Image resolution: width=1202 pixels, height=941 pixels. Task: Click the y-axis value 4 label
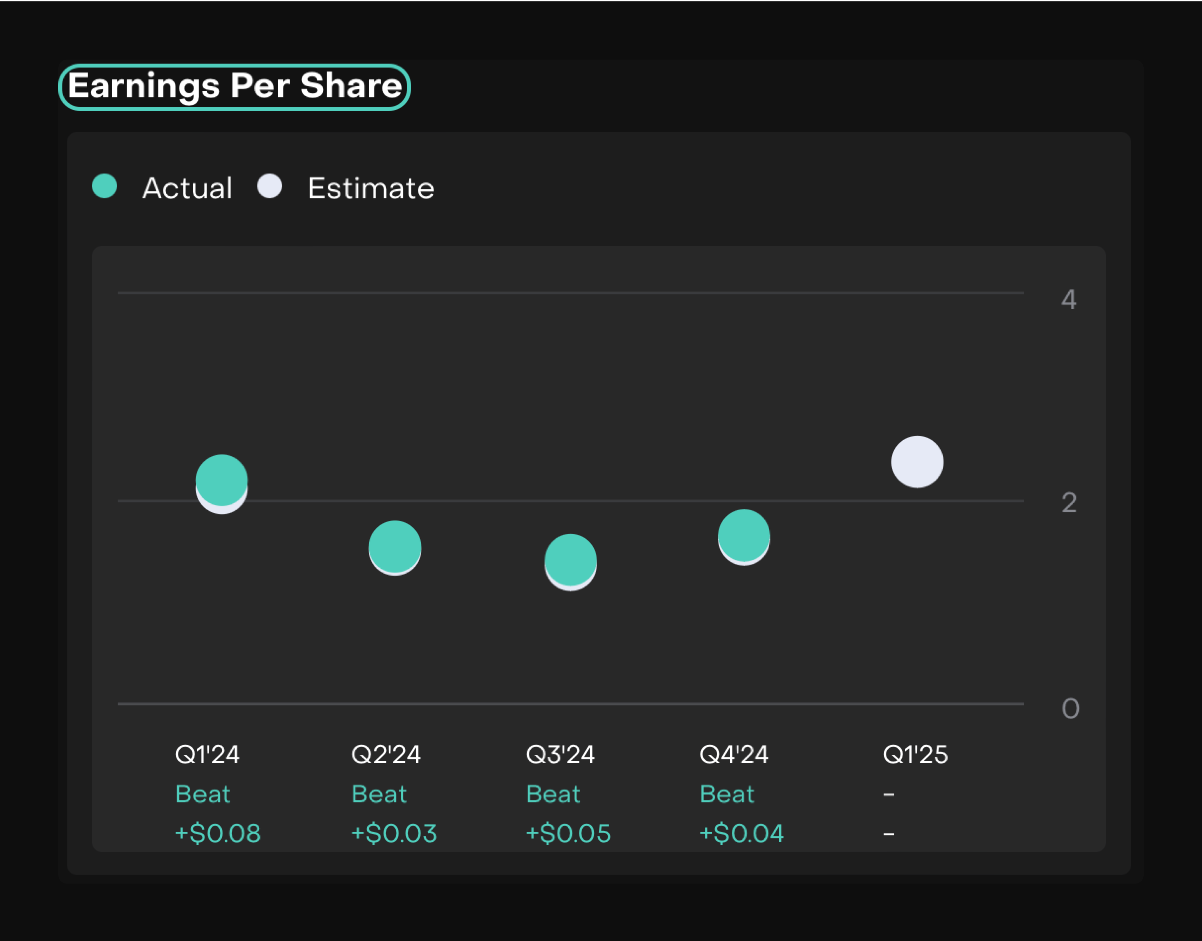[1069, 300]
